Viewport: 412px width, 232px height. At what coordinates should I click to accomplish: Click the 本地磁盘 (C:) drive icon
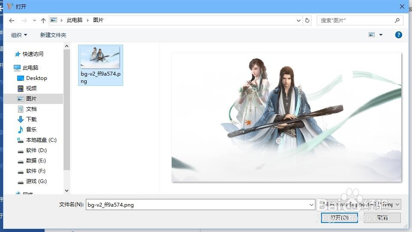click(20, 140)
